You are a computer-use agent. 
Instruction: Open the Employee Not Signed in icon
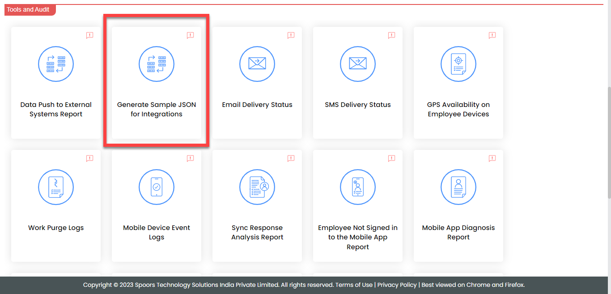pos(358,187)
